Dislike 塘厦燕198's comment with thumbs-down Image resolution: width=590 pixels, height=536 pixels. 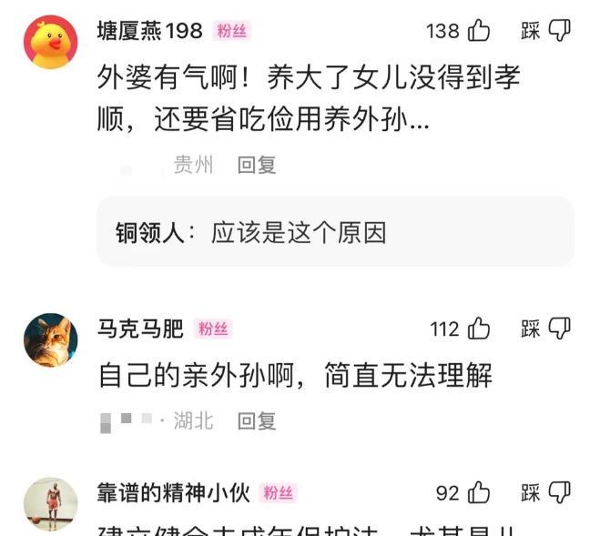(x=559, y=30)
